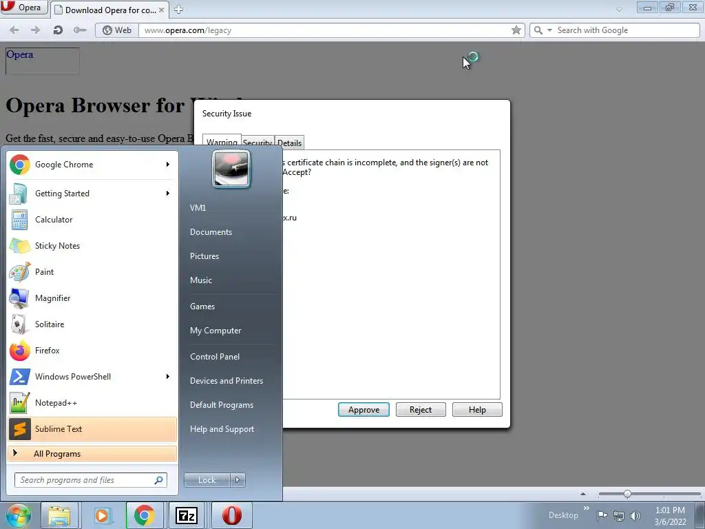Screen dimensions: 705x529
Task: Reload the page in Opera
Action: 58,30
